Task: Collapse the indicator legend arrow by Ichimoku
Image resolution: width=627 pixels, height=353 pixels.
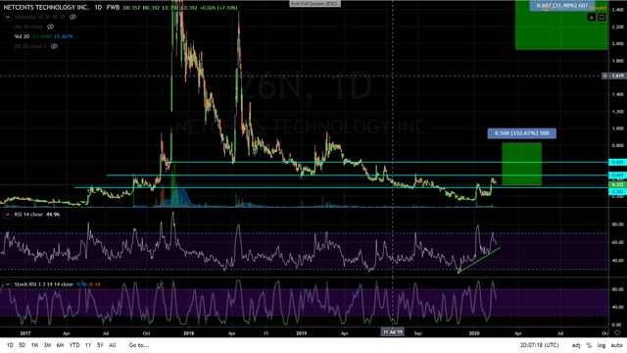Action: pos(7,18)
